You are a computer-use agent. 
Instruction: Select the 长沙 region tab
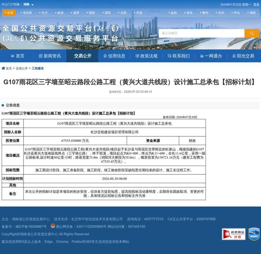click(x=43, y=13)
